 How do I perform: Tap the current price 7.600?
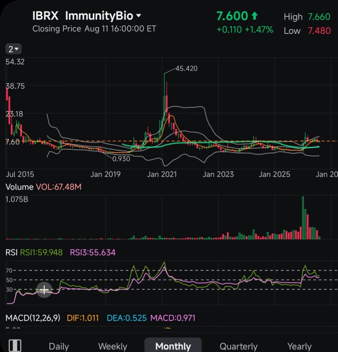(232, 16)
